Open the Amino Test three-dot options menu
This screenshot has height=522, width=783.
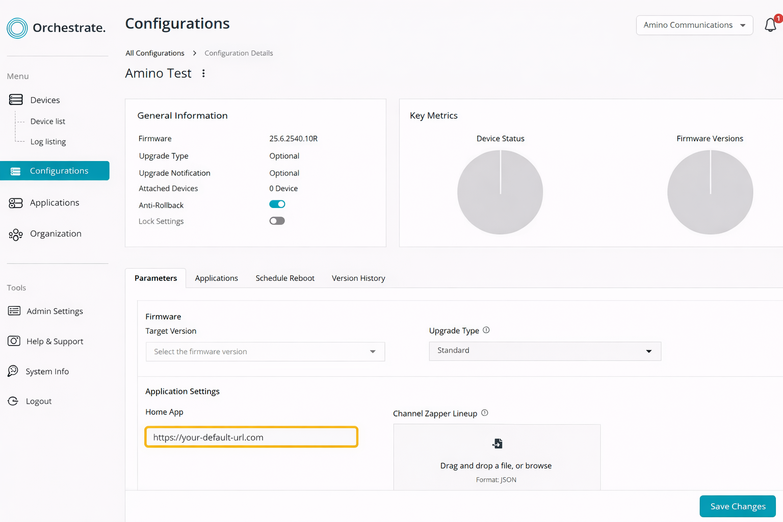[x=203, y=73]
